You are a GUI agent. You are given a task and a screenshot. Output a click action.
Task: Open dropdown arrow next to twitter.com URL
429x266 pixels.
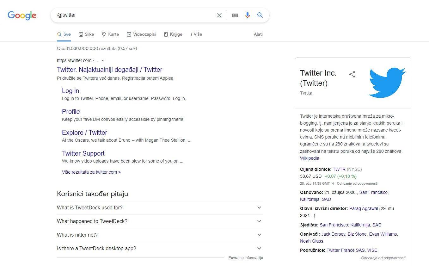[102, 60]
